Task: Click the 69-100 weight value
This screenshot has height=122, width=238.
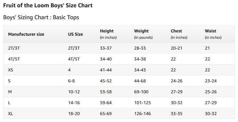Action: [141, 92]
